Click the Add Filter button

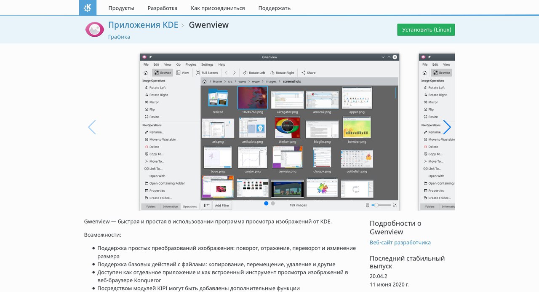(x=222, y=205)
